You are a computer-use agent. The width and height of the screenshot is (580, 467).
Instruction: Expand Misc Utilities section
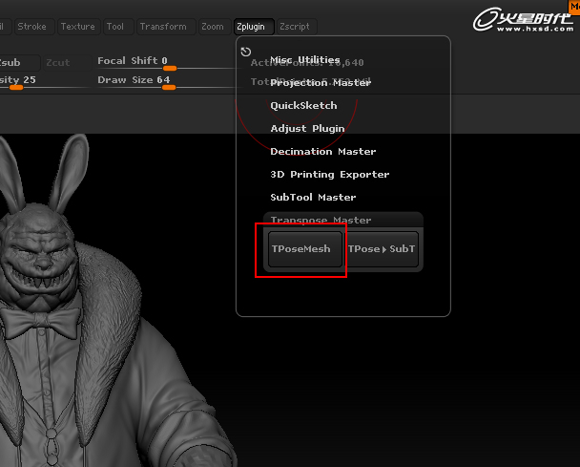coord(305,60)
